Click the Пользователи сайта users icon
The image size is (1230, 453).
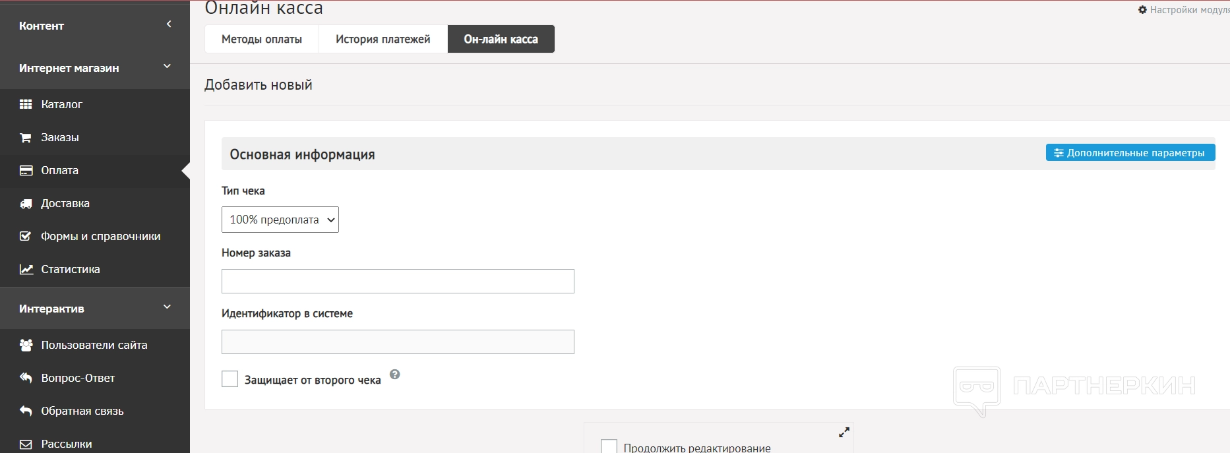click(26, 345)
